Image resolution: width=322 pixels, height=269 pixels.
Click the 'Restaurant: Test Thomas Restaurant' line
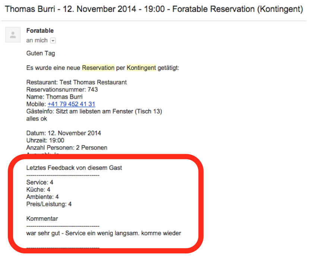tap(76, 82)
